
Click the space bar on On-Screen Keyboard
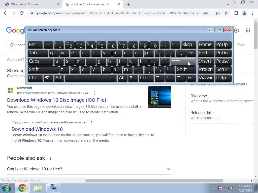(91, 78)
